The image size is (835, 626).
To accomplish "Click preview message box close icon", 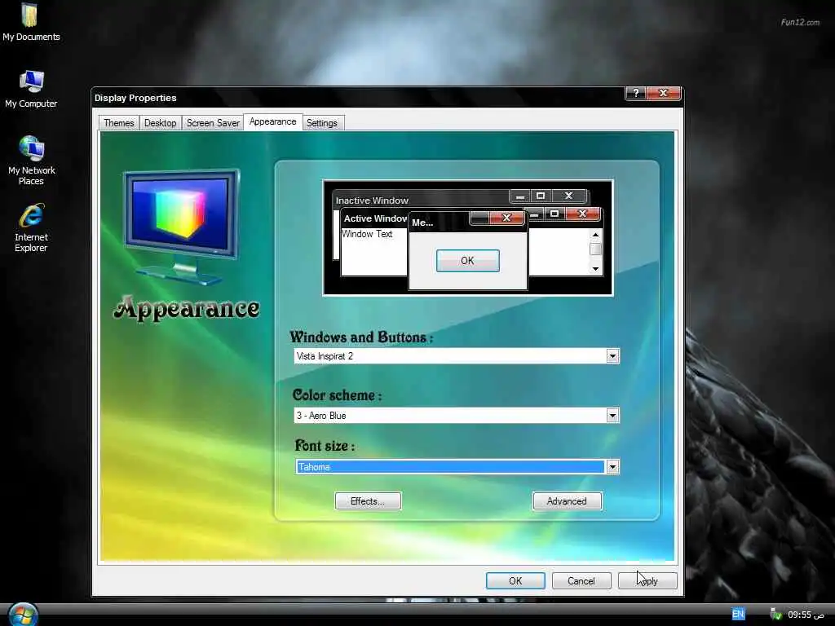I will click(x=506, y=218).
